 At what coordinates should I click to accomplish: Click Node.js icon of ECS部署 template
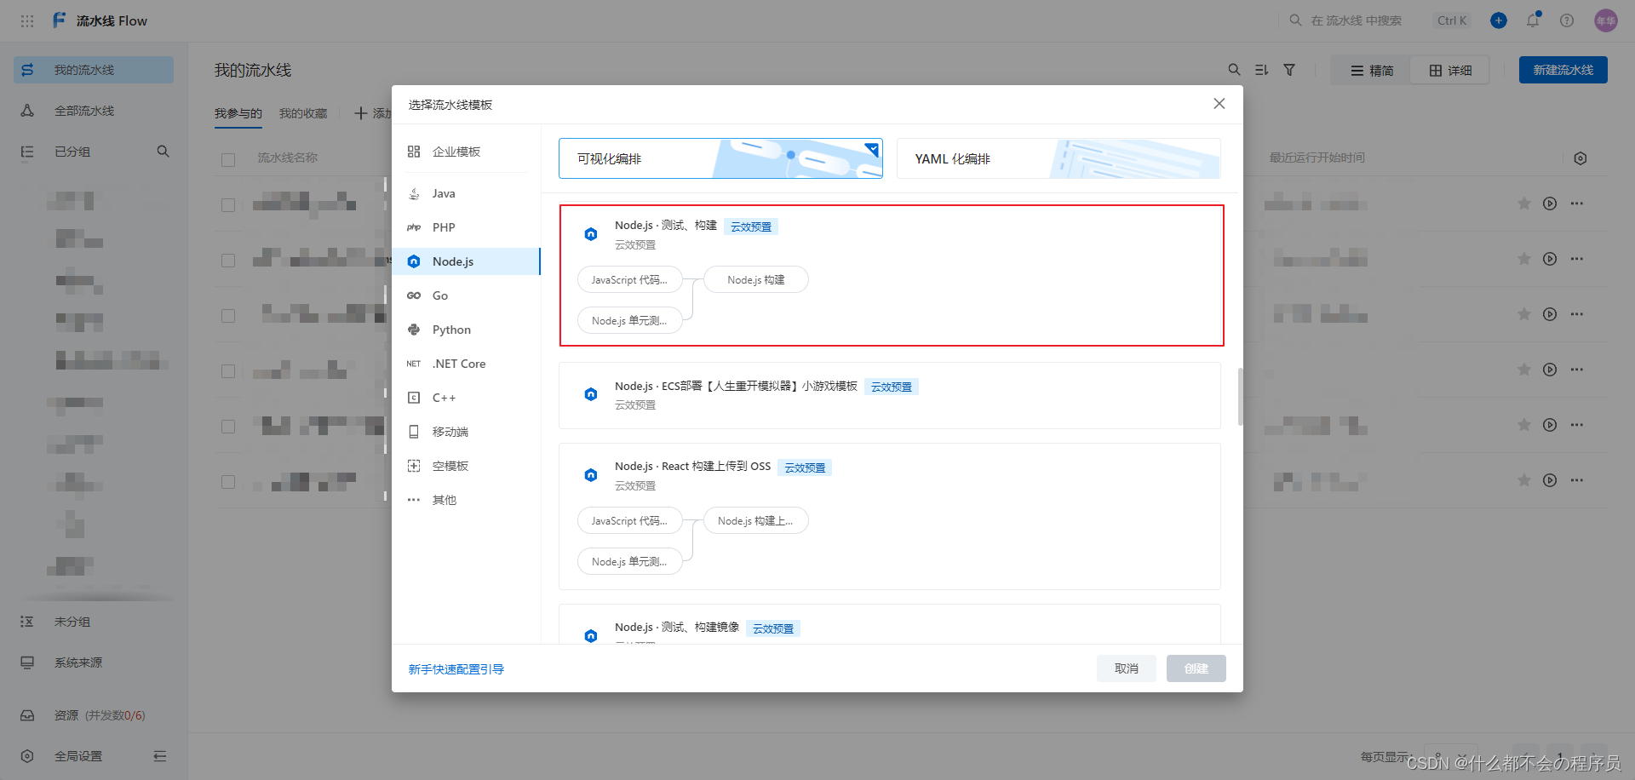tap(591, 394)
